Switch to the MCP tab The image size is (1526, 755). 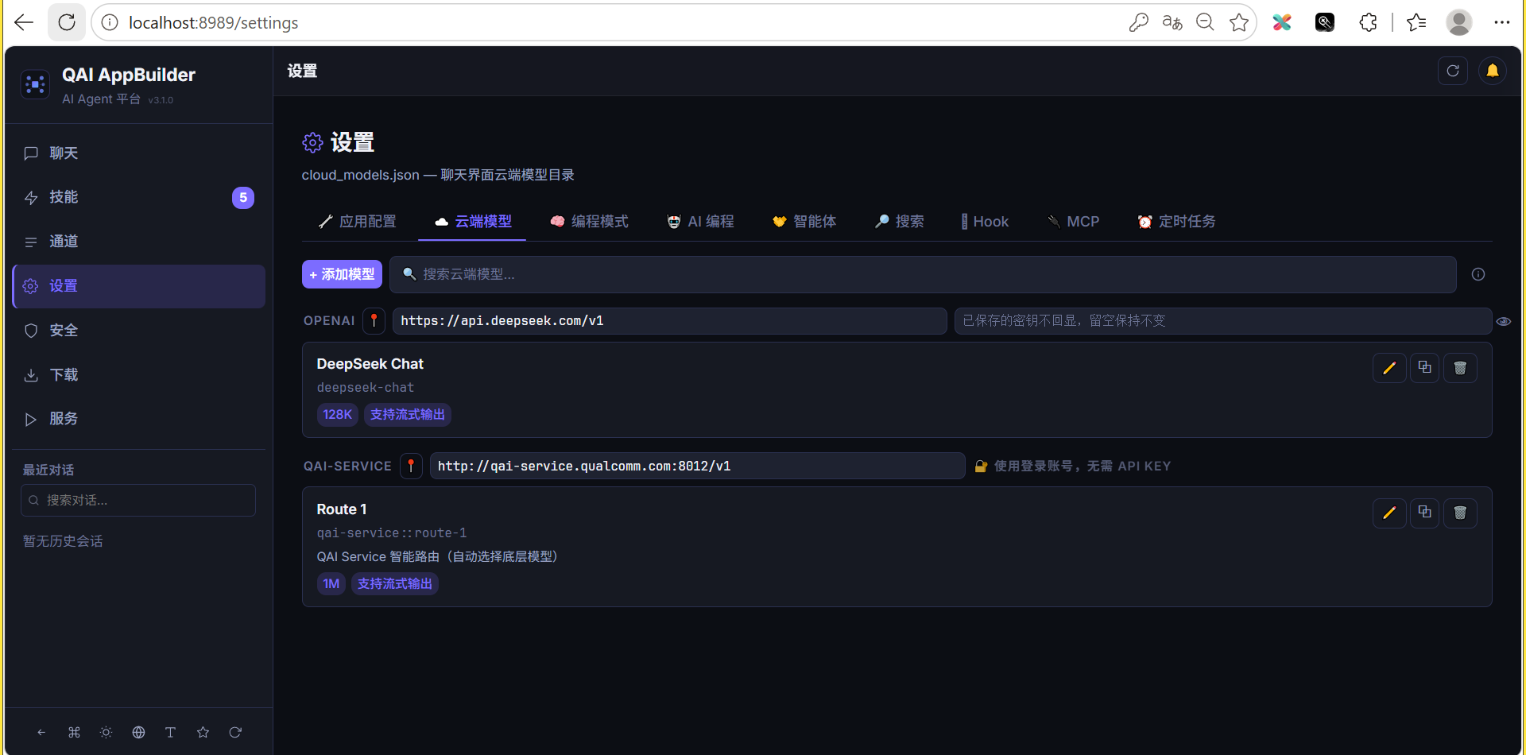[x=1073, y=222]
